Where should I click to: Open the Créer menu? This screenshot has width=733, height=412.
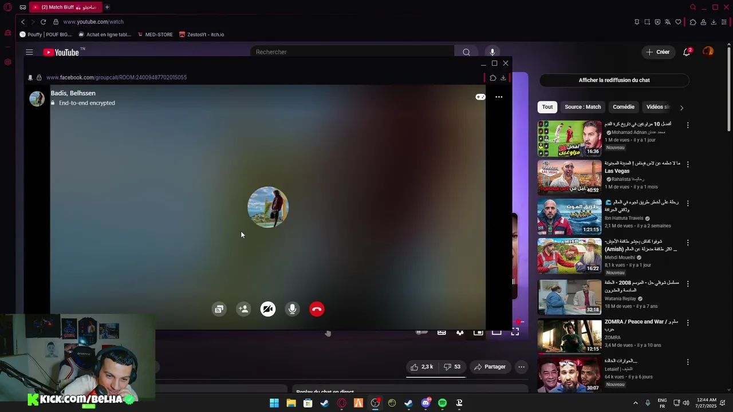pos(658,52)
